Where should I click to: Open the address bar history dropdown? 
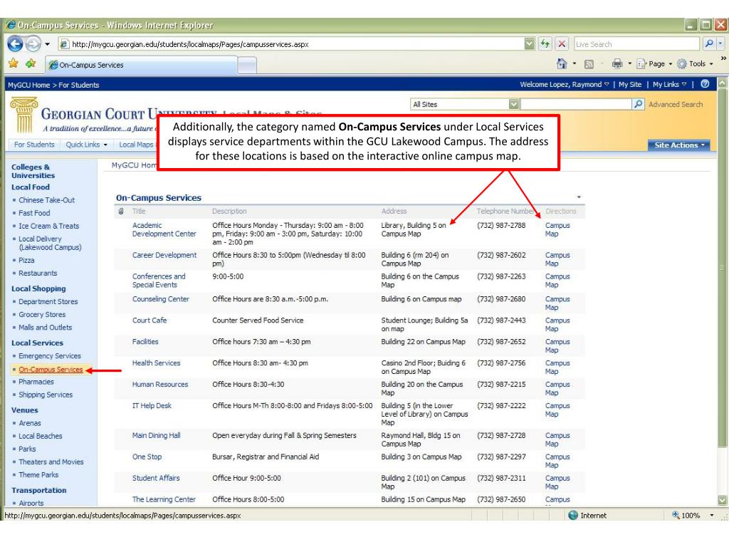pyautogui.click(x=529, y=43)
